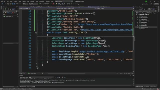Expand the Dependencies node
The width and height of the screenshot is (160, 90).
point(138,16)
